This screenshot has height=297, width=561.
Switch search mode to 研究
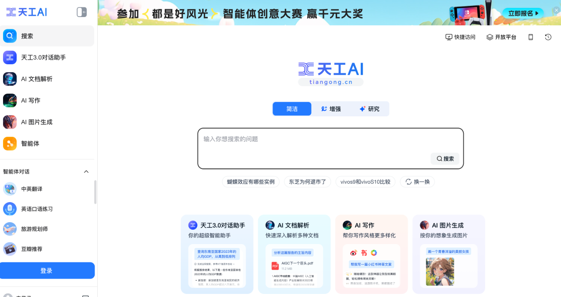[369, 108]
